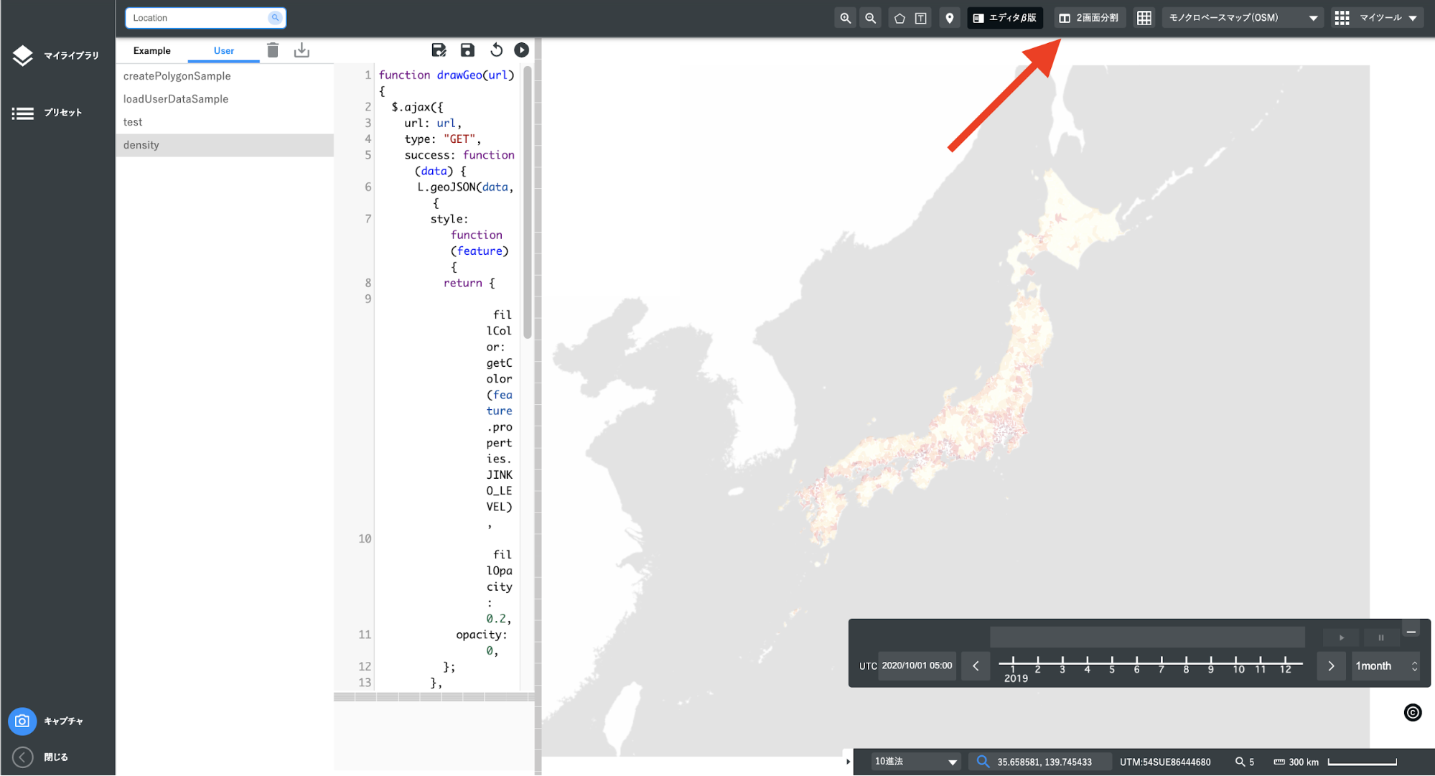Toggle the エディタβ版 editor button
1435x776 pixels.
tap(1005, 18)
